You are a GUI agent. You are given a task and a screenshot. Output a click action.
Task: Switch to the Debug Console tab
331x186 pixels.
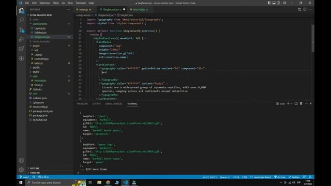point(114,104)
